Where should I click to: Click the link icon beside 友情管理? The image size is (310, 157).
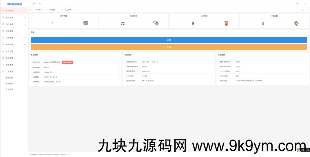tap(3, 65)
